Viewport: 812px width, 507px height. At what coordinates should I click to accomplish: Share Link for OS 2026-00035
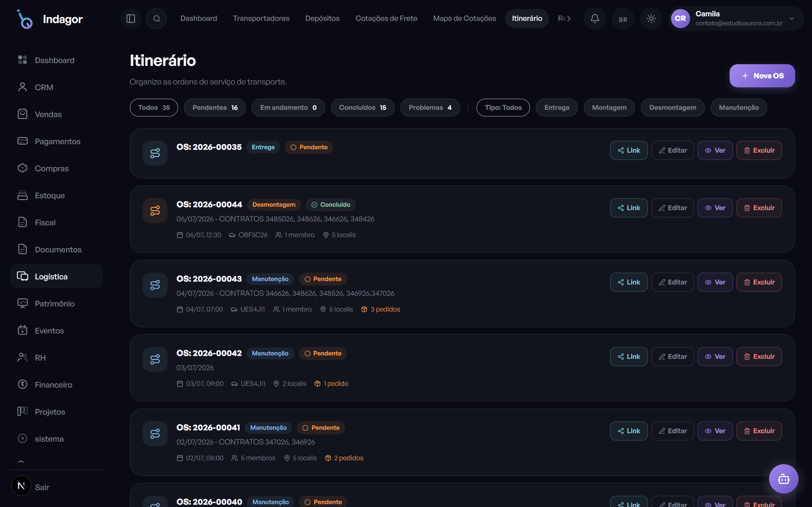[x=629, y=151]
